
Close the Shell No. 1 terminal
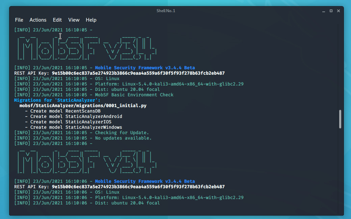click(339, 11)
